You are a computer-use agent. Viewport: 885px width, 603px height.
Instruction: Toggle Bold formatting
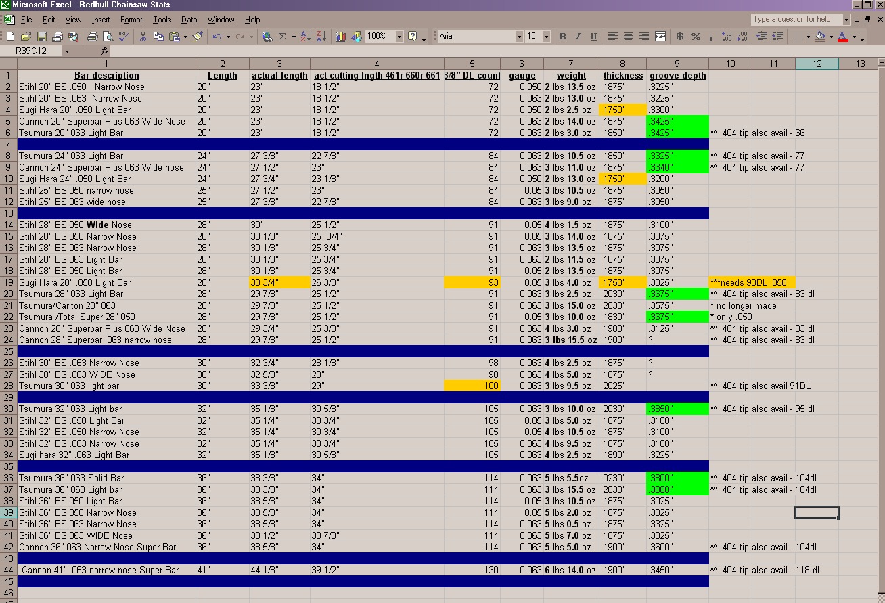point(562,37)
